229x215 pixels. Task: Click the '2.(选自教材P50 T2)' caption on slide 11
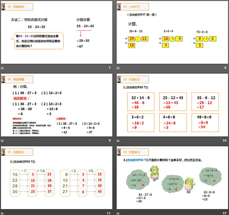click(x=23, y=162)
